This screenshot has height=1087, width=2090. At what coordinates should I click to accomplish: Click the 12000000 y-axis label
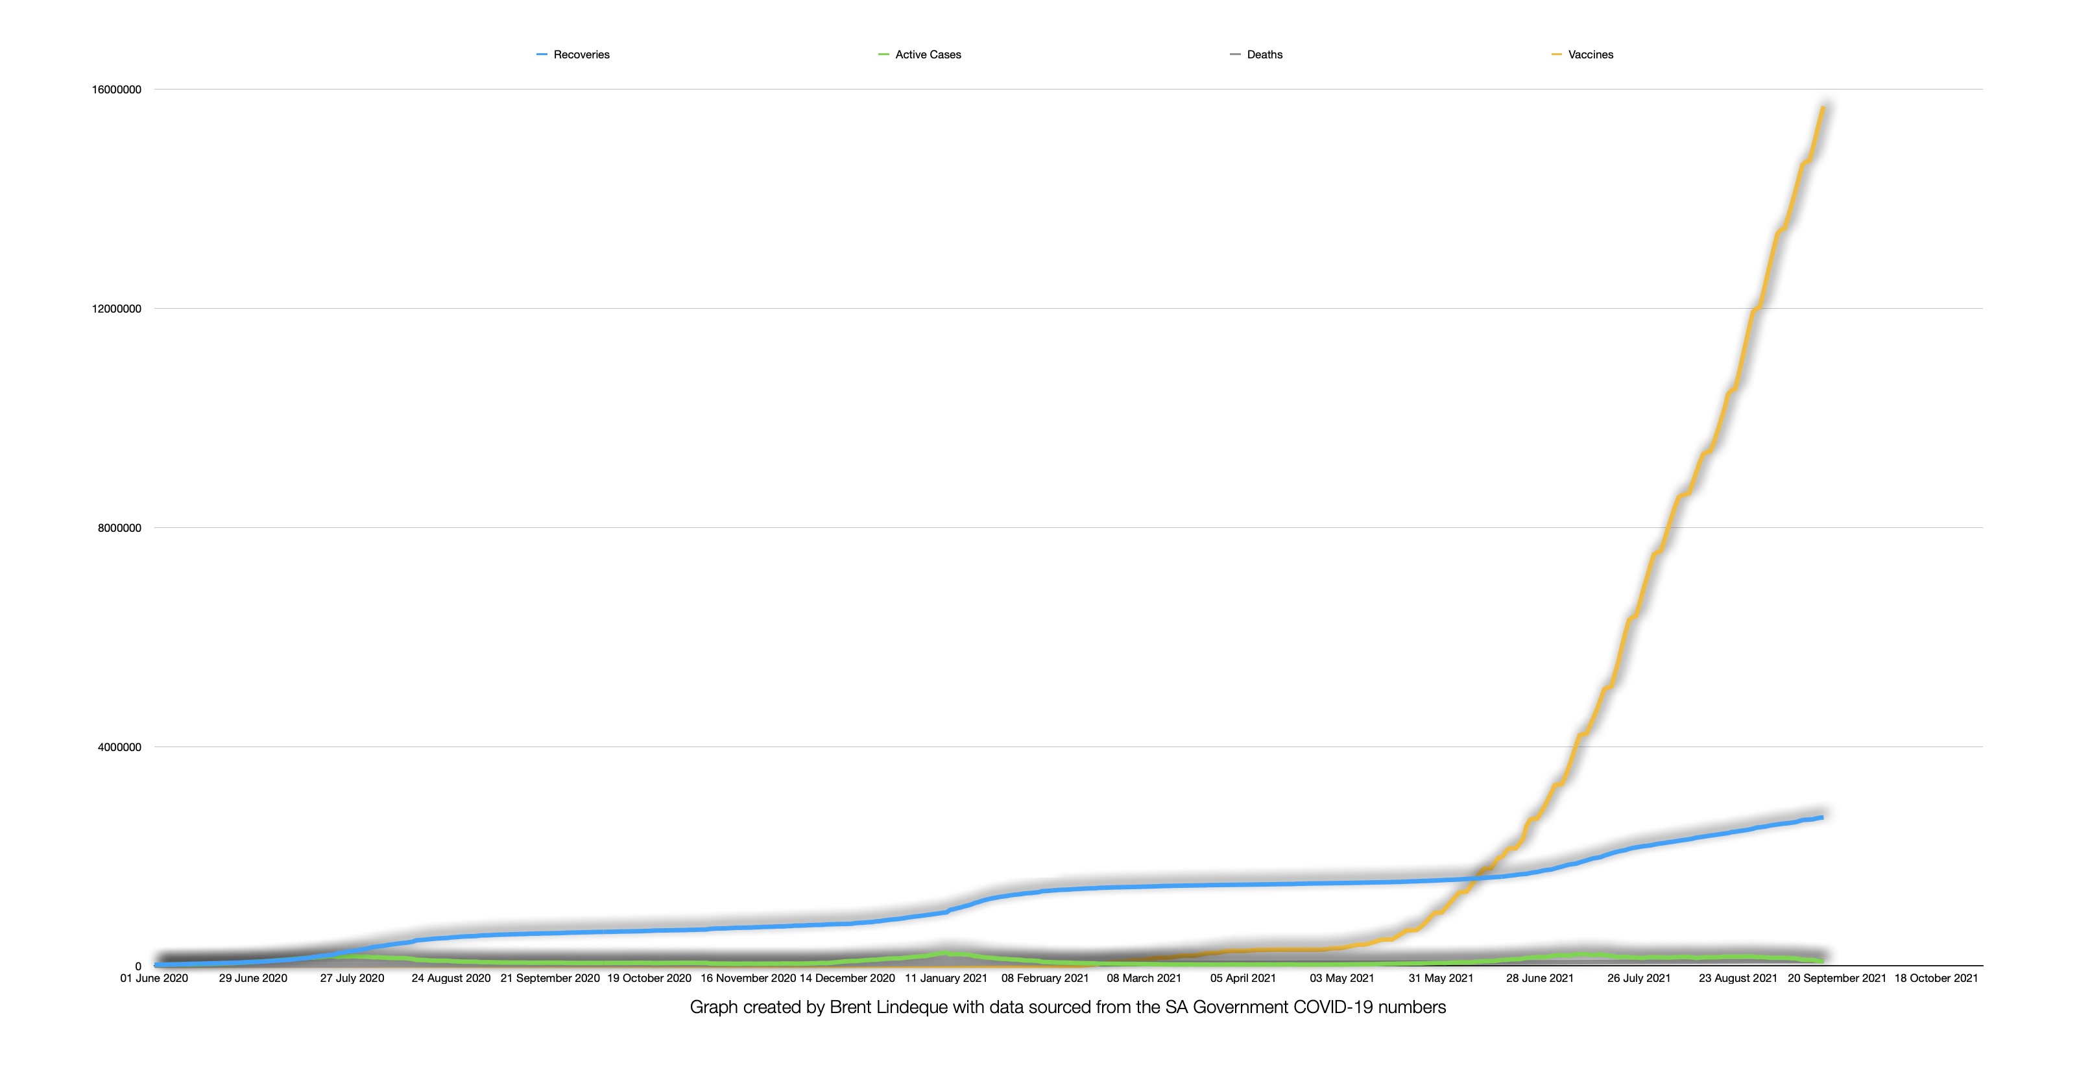(x=116, y=308)
